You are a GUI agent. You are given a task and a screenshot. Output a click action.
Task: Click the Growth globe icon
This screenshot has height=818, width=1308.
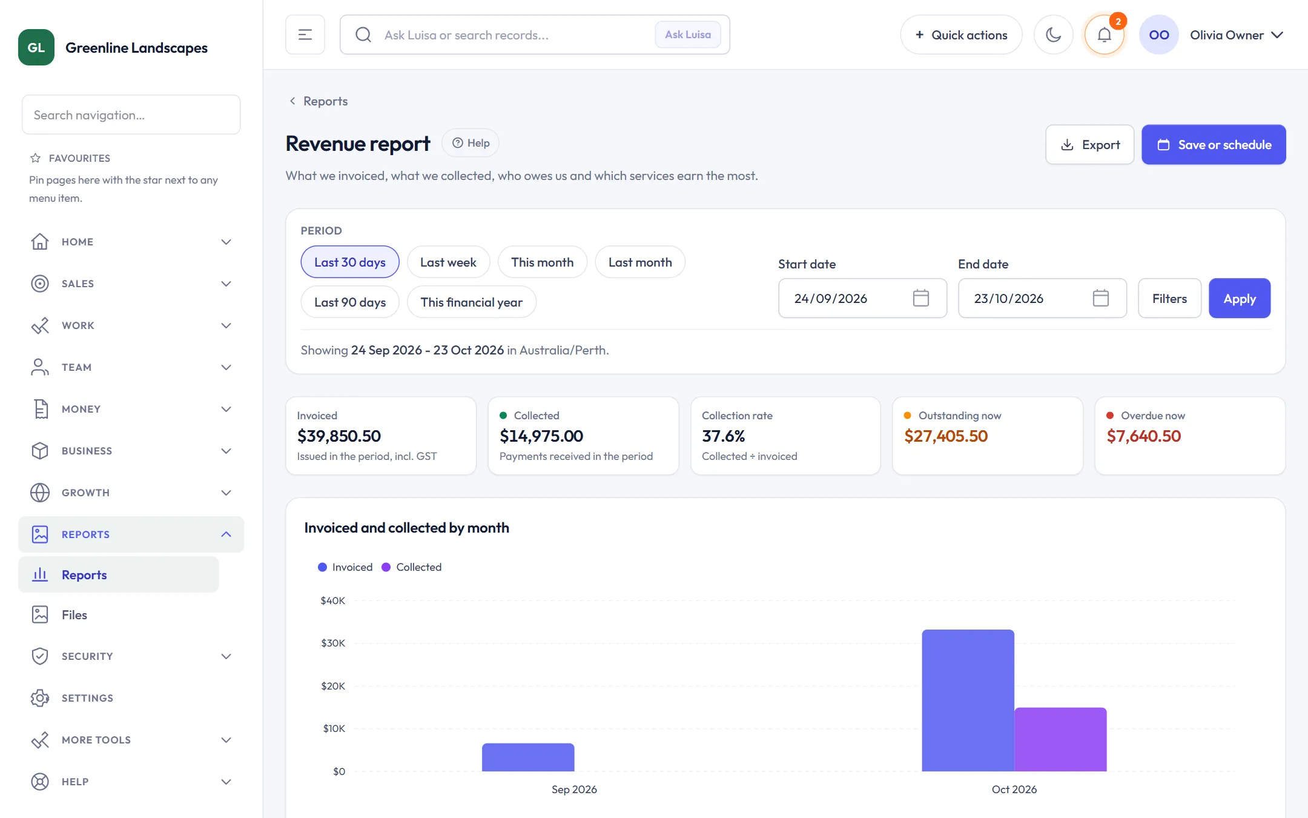click(40, 493)
